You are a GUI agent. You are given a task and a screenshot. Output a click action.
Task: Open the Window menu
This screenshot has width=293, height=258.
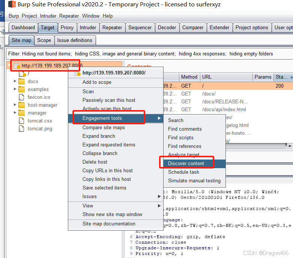tap(91, 16)
